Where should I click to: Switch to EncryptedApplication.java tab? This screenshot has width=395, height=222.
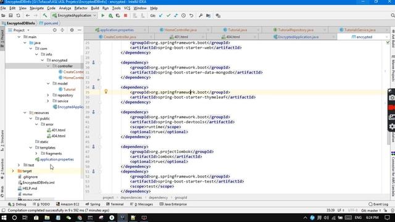coord(297,37)
